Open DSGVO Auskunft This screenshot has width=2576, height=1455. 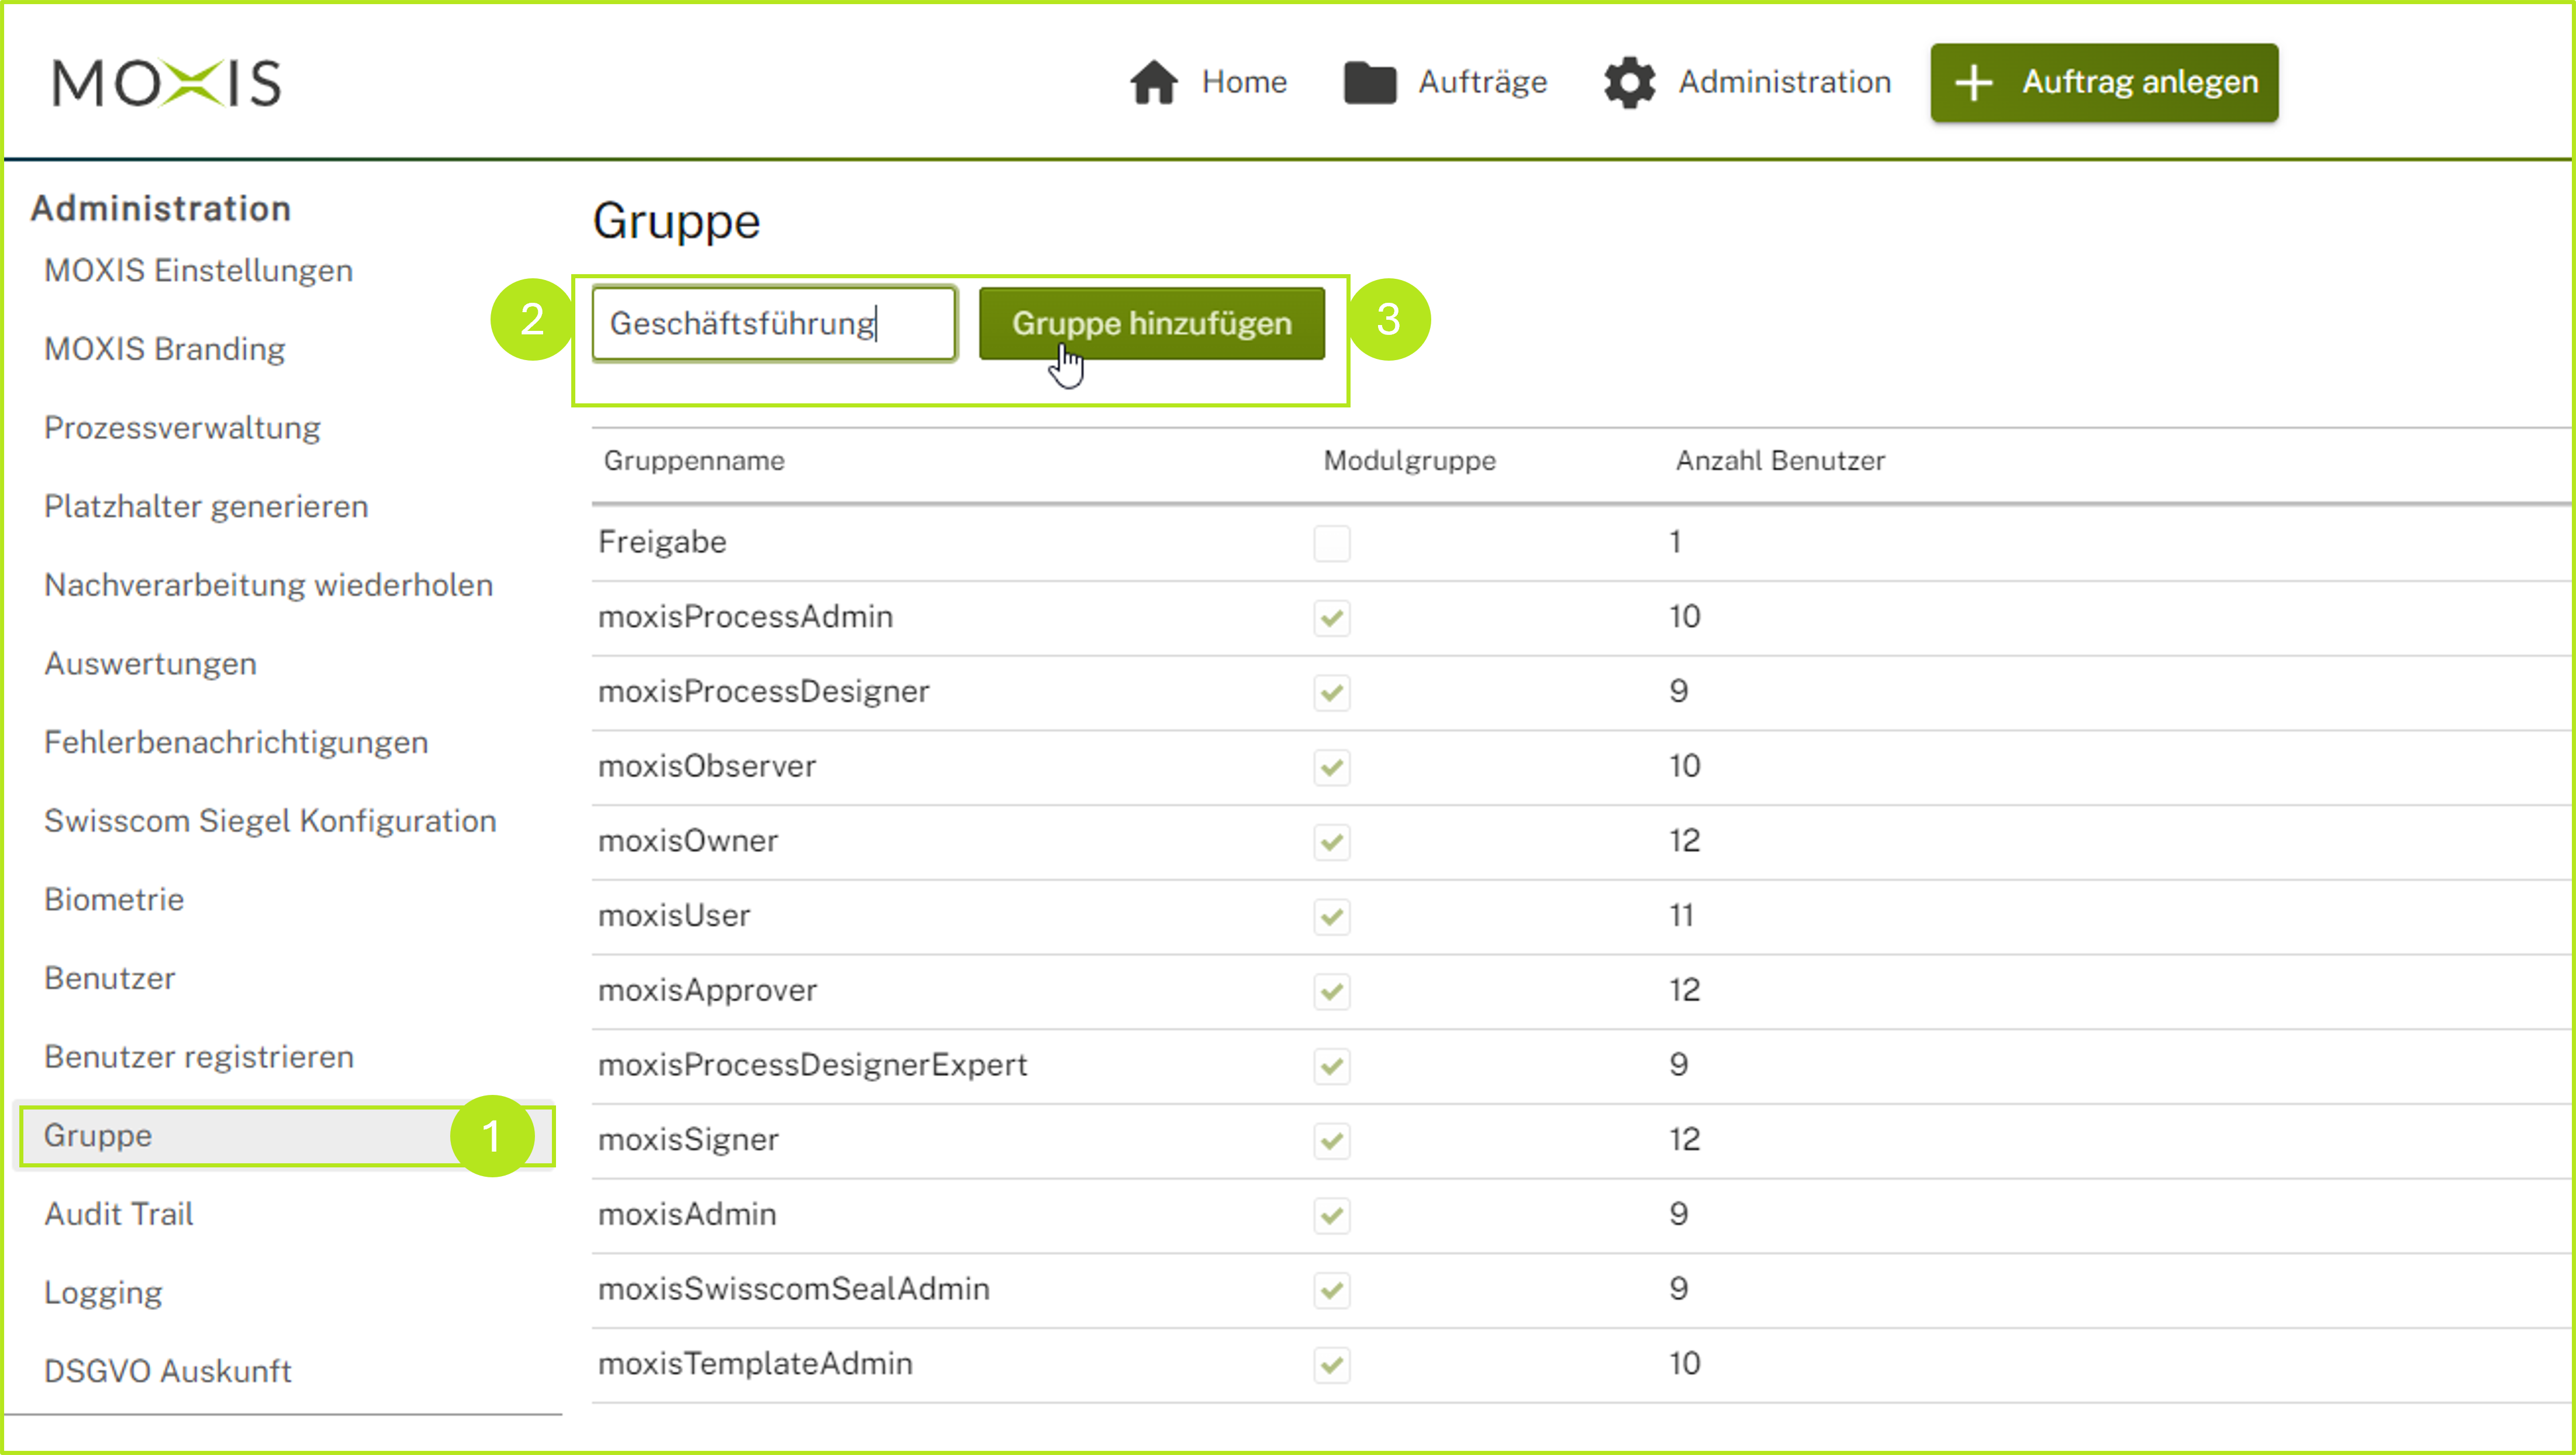tap(167, 1370)
